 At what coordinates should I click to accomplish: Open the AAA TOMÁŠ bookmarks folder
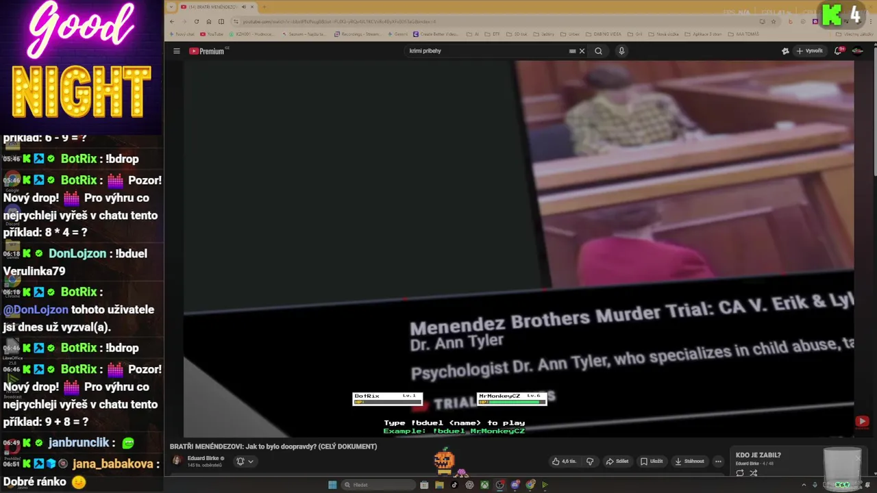(743, 34)
